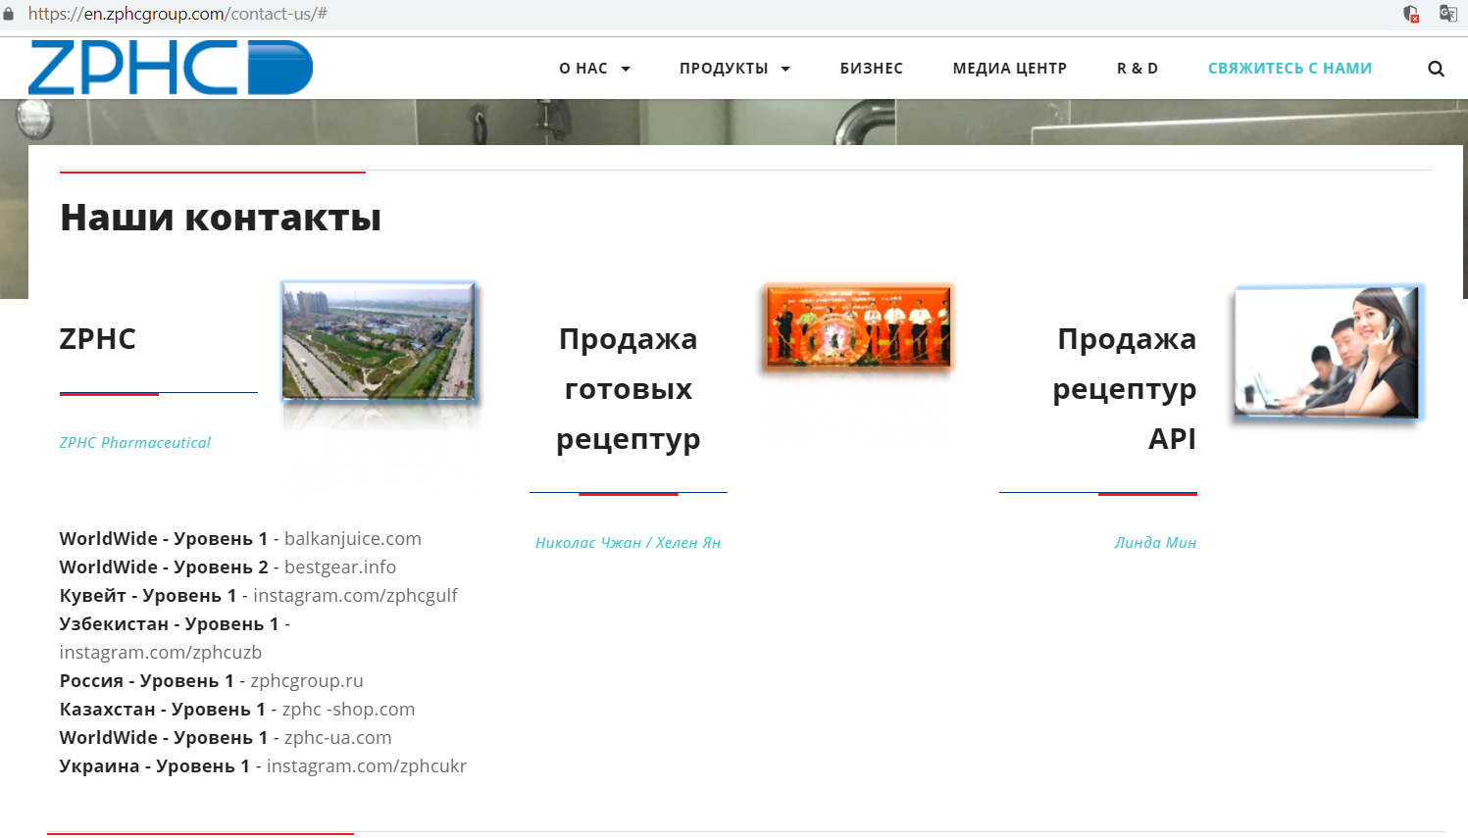Open the МЕДИА ЦЕНТР menu item
This screenshot has width=1468, height=838.
point(1010,68)
